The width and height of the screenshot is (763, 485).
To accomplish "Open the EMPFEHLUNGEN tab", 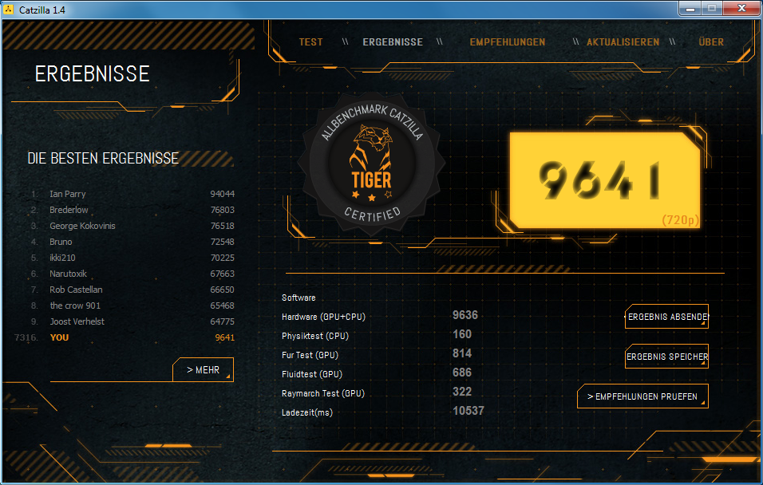I will pyautogui.click(x=507, y=42).
